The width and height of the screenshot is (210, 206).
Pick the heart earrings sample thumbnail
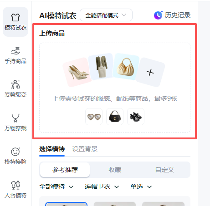pos(94,117)
